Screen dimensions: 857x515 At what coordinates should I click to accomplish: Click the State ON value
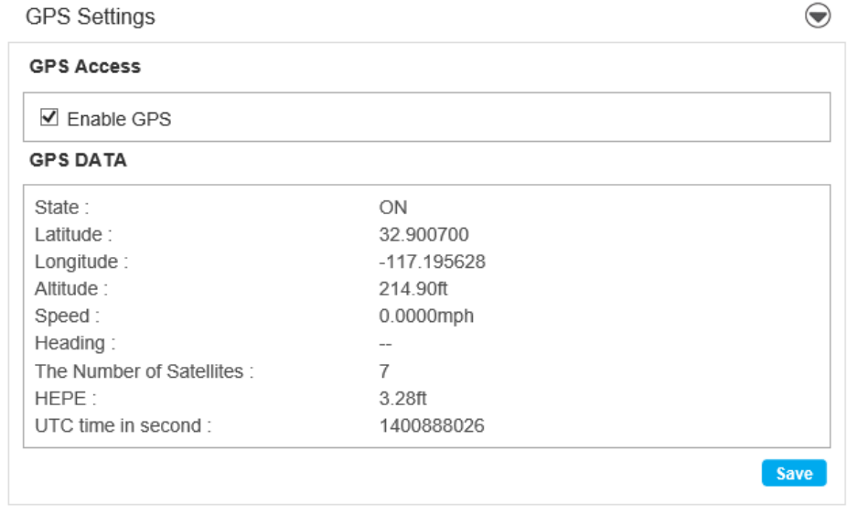(392, 208)
